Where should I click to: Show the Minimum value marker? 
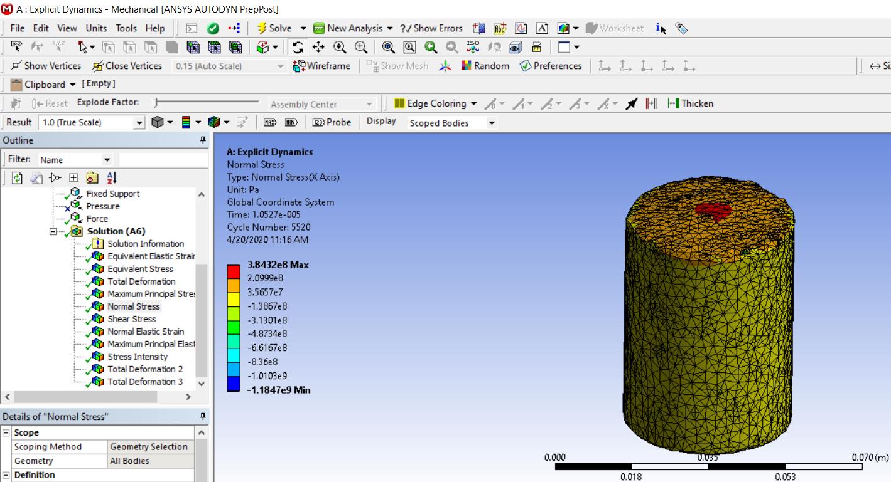[x=291, y=122]
